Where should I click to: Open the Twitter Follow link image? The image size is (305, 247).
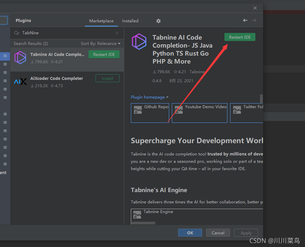point(247,113)
